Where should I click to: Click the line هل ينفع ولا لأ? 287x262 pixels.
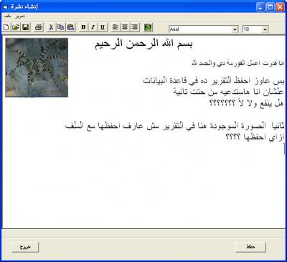tap(247, 103)
